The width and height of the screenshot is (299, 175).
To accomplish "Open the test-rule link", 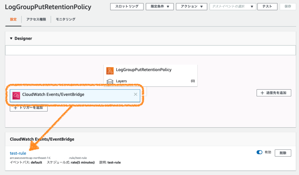I will click(18, 153).
